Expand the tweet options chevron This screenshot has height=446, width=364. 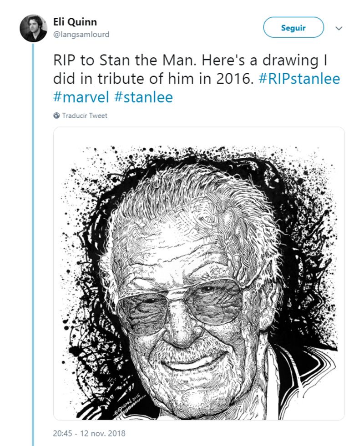coord(339,28)
